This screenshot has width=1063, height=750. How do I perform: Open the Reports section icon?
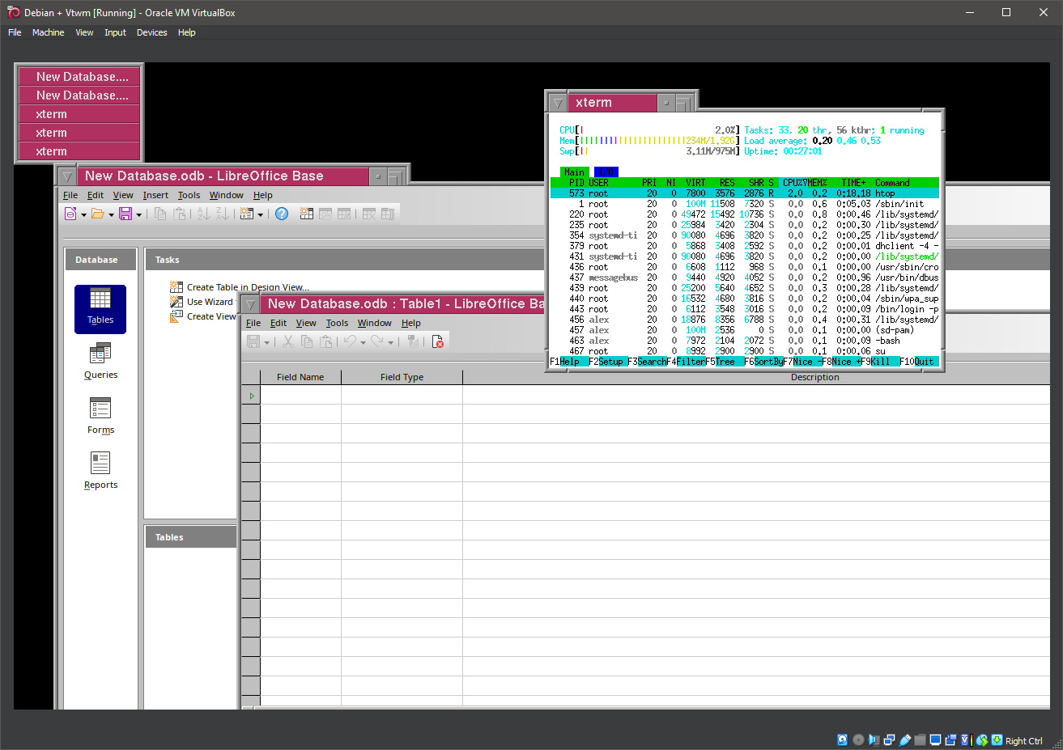tap(100, 470)
